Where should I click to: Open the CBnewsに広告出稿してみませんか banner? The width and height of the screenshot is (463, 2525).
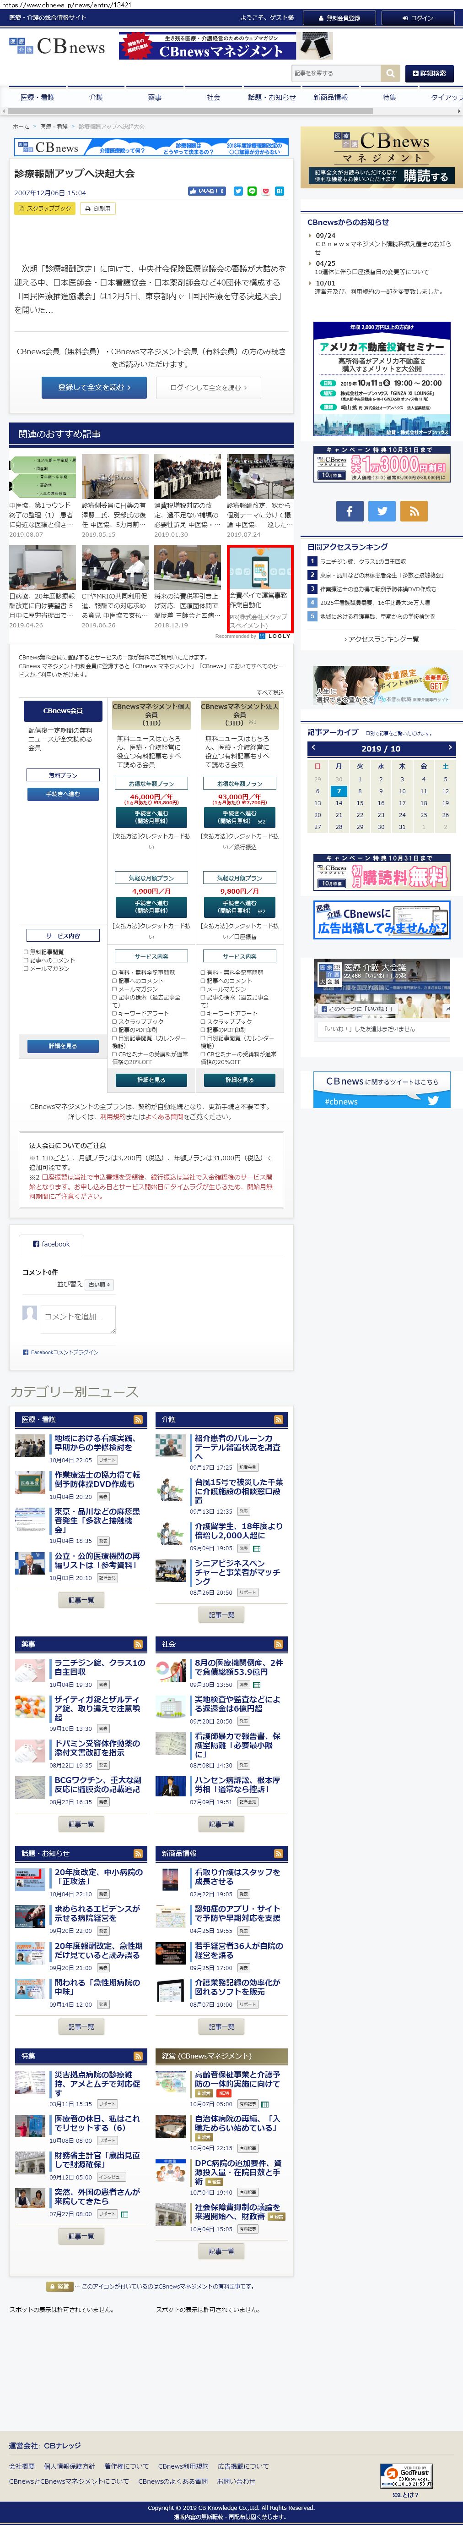pyautogui.click(x=382, y=919)
